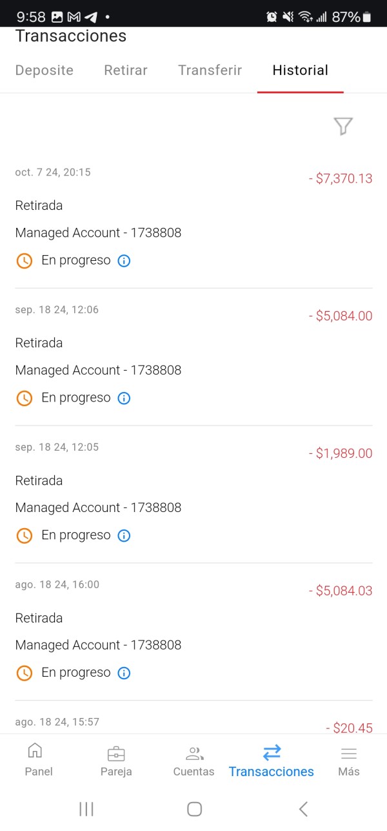Tap info icon on $7,370.13 withdrawal
This screenshot has height=831, width=387.
tap(124, 261)
